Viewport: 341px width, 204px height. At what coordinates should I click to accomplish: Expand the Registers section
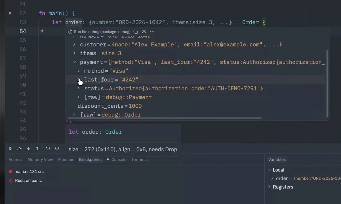coord(269,187)
